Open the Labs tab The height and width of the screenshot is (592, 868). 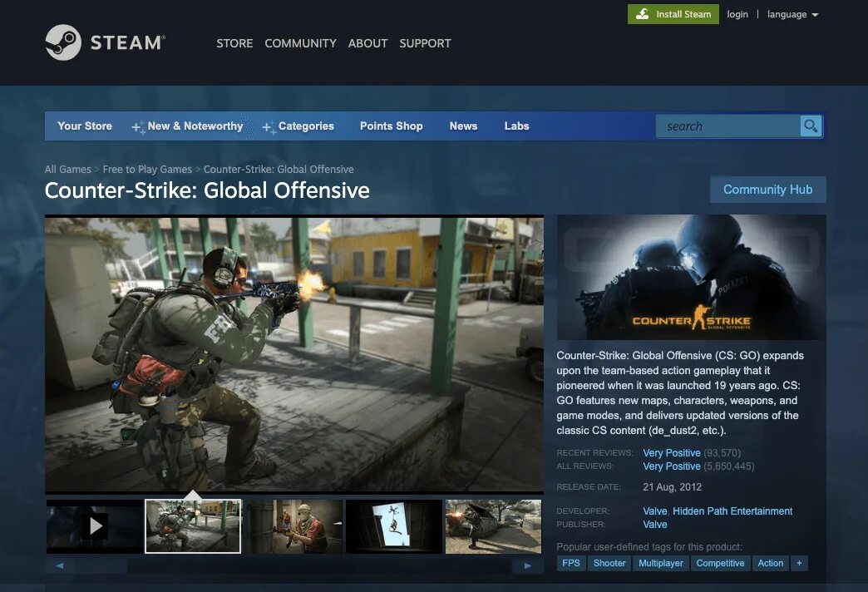point(516,126)
